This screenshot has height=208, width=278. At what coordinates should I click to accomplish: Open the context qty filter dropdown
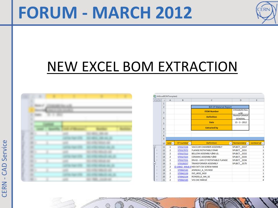point(263,143)
